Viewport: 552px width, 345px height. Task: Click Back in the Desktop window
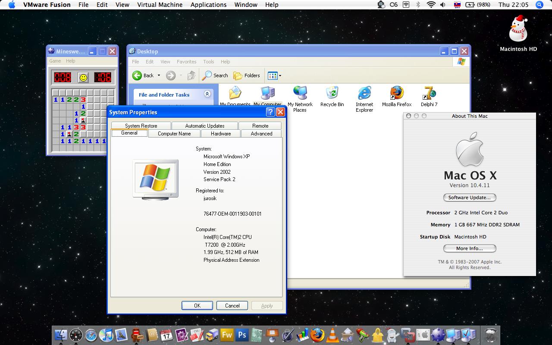143,75
